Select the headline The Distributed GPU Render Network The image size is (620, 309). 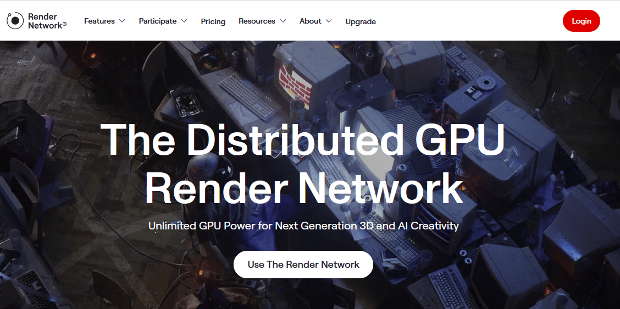tap(303, 164)
